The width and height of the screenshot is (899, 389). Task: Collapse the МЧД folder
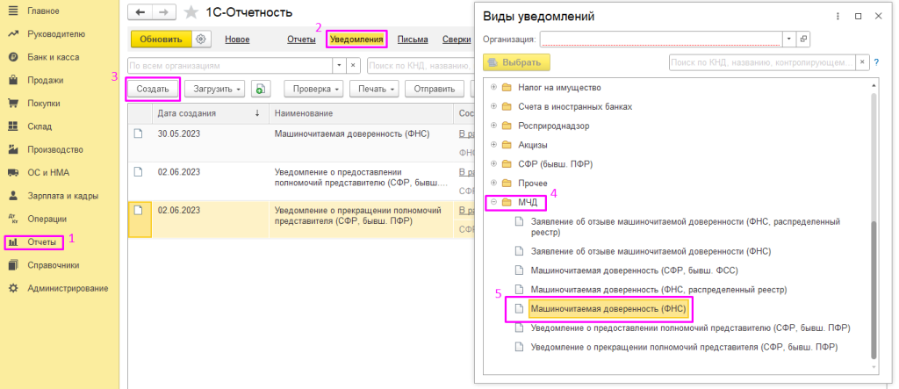[x=493, y=203]
